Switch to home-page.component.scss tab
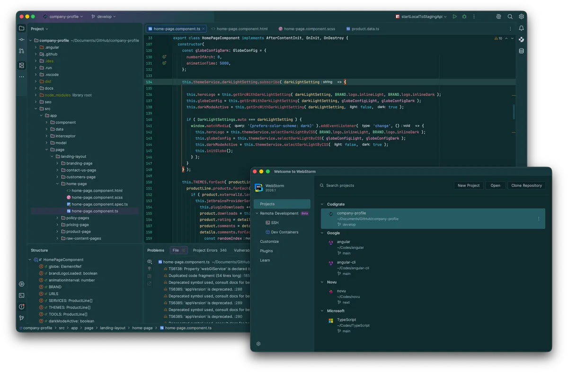568x373 pixels. coord(307,29)
